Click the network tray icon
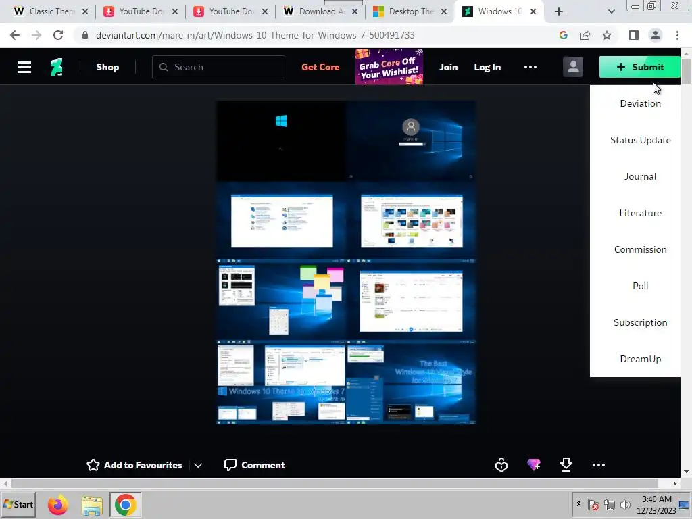The image size is (692, 519). pyautogui.click(x=610, y=504)
